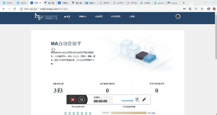Switch to the grand browser tab
217x115 pixels.
(x=159, y=3)
